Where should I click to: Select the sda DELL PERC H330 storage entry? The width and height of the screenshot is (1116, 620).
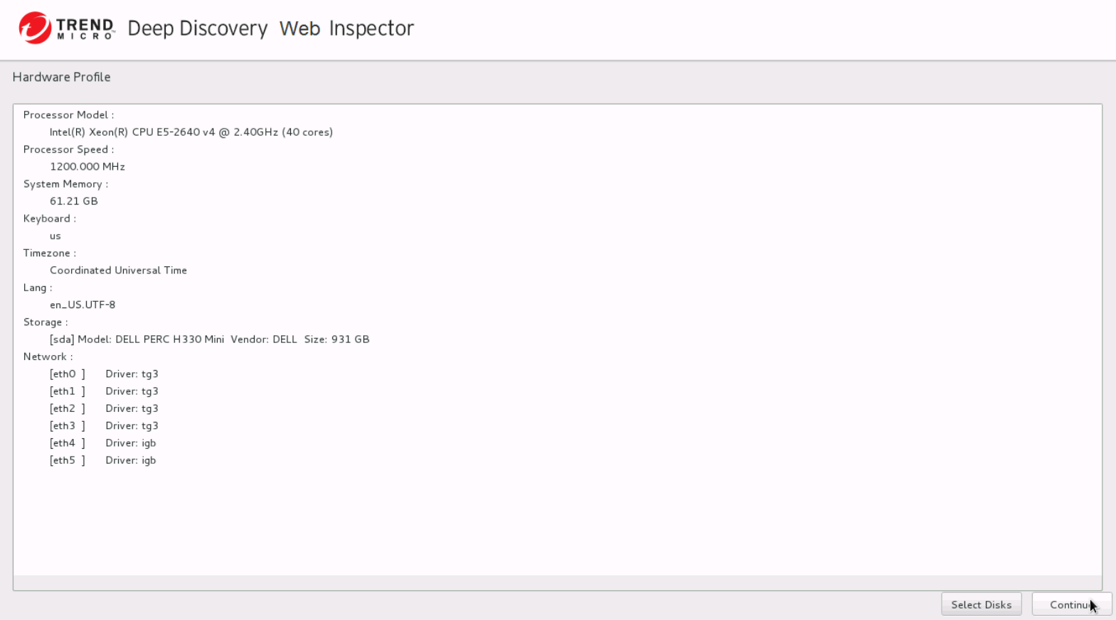209,339
